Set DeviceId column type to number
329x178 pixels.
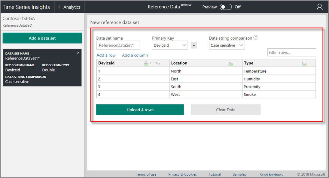tap(146, 63)
